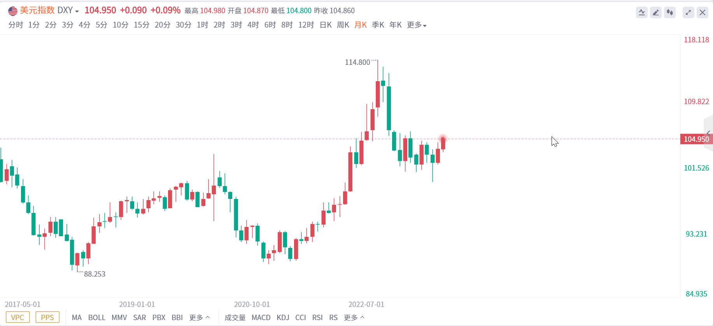Expand chart to fullscreen

688,12
